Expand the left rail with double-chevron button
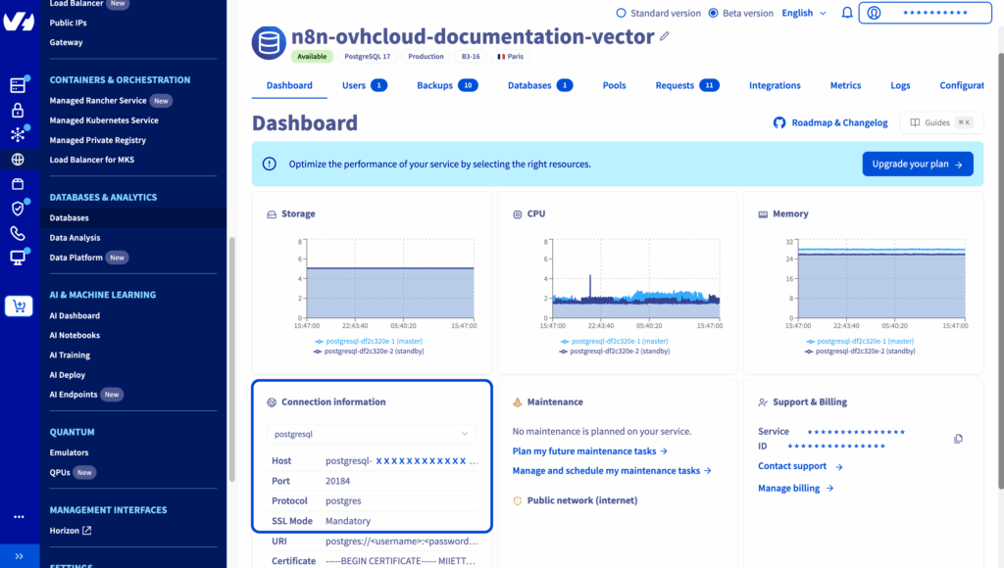Image resolution: width=1004 pixels, height=568 pixels. pyautogui.click(x=19, y=555)
